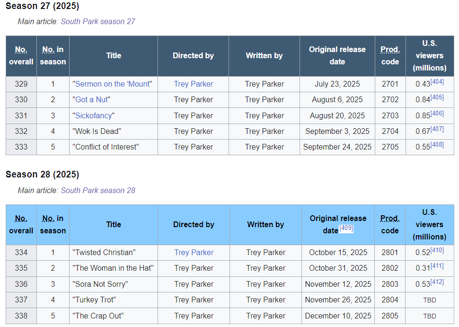Click the August 20, 2025 release date
The image size is (459, 327).
(x=337, y=115)
